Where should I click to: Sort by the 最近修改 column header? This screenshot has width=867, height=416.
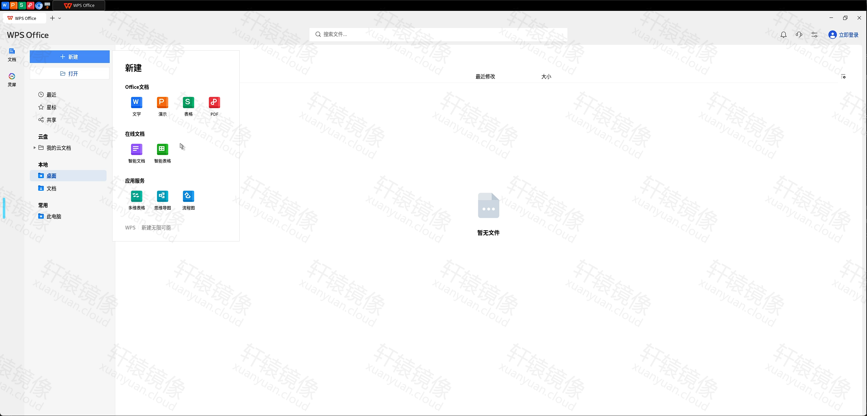(x=485, y=76)
